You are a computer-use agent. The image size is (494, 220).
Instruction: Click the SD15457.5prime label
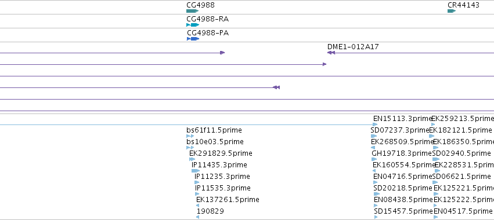[404, 211]
